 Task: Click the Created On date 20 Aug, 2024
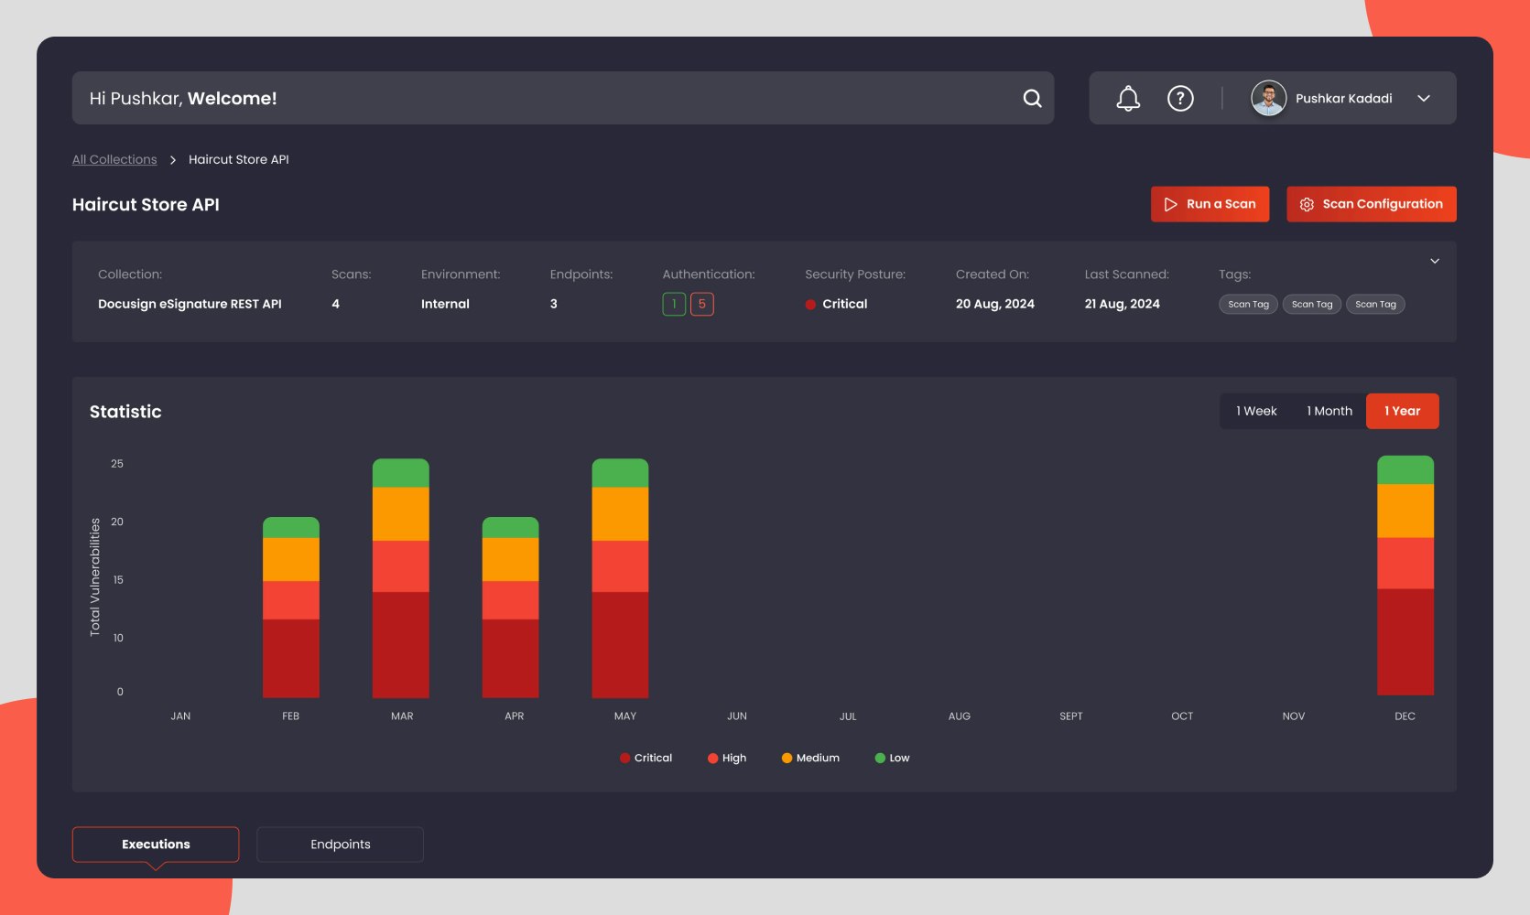pos(995,304)
